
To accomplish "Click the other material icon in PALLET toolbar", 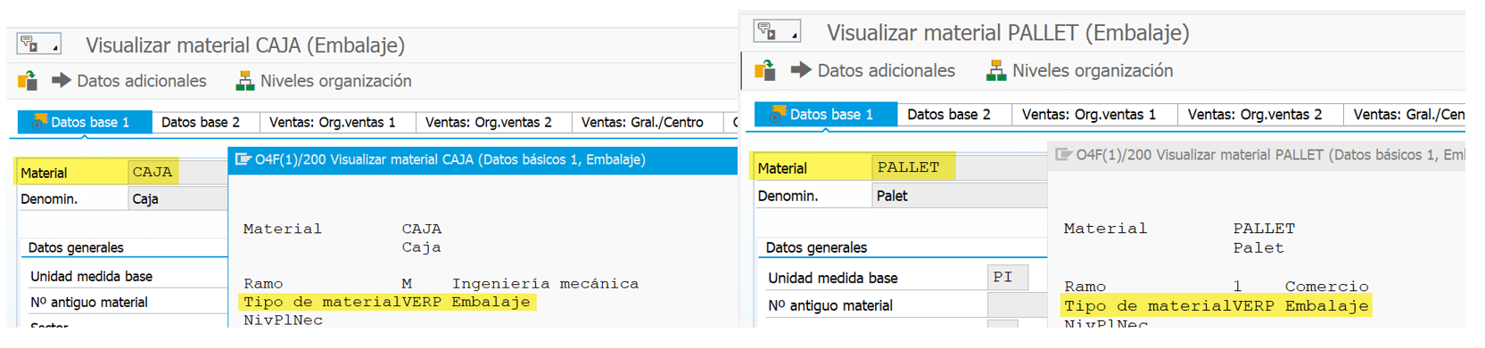I will pos(765,70).
